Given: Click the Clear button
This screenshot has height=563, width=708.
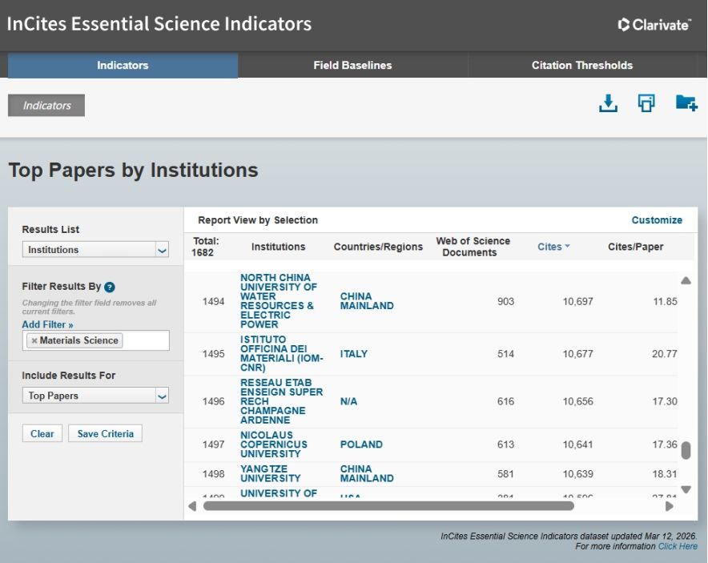Looking at the screenshot, I should click(42, 434).
